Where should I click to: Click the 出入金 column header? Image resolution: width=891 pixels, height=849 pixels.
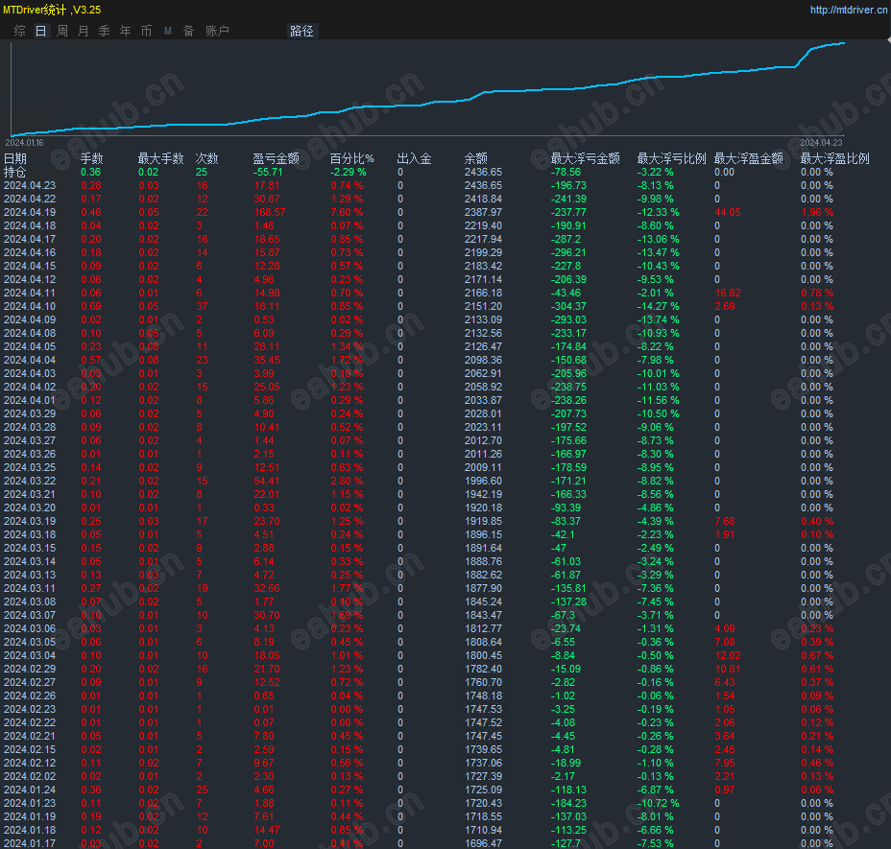click(x=414, y=158)
